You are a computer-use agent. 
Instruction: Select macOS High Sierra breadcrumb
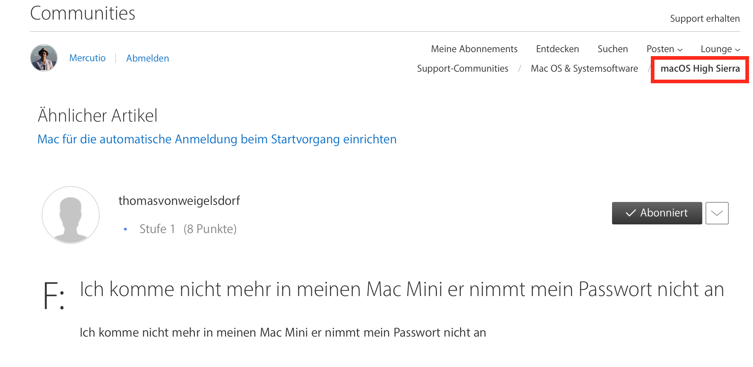[700, 68]
